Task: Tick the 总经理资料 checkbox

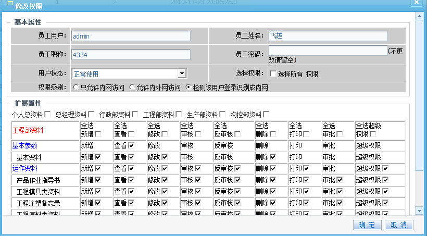Action: [92, 114]
